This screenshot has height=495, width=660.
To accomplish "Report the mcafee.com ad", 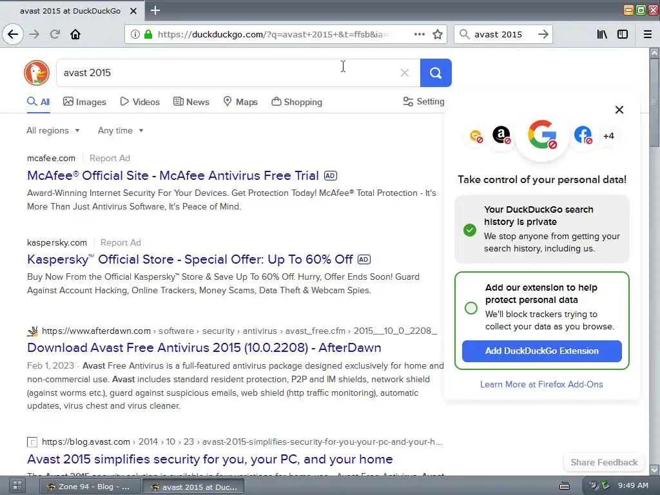I will tap(110, 159).
